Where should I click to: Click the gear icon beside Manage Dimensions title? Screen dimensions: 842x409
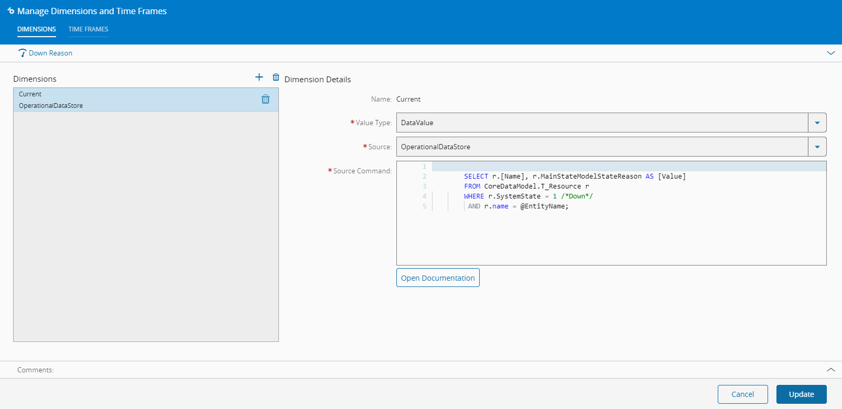(10, 11)
